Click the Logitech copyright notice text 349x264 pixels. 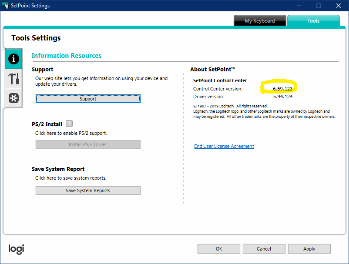(264, 111)
